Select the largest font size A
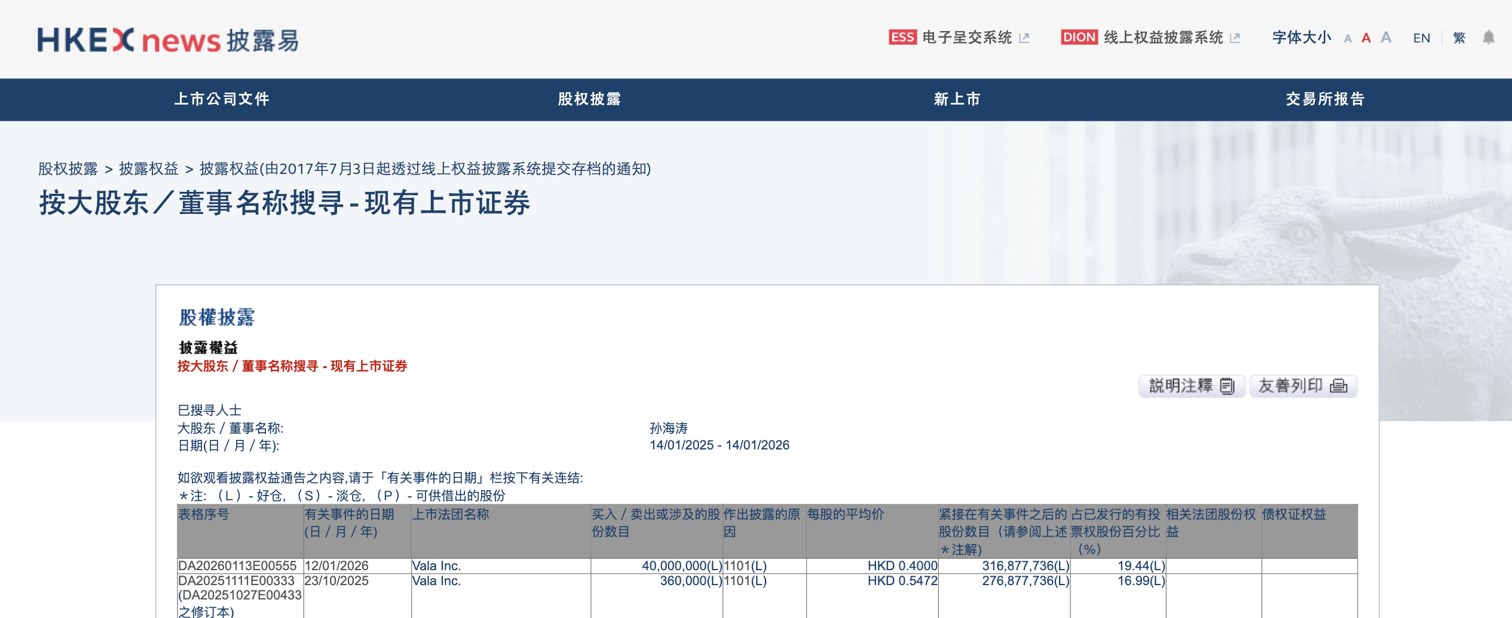This screenshot has width=1512, height=618. coord(1385,38)
